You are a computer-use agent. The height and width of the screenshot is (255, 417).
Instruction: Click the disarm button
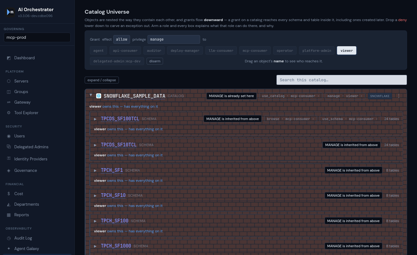point(155,61)
